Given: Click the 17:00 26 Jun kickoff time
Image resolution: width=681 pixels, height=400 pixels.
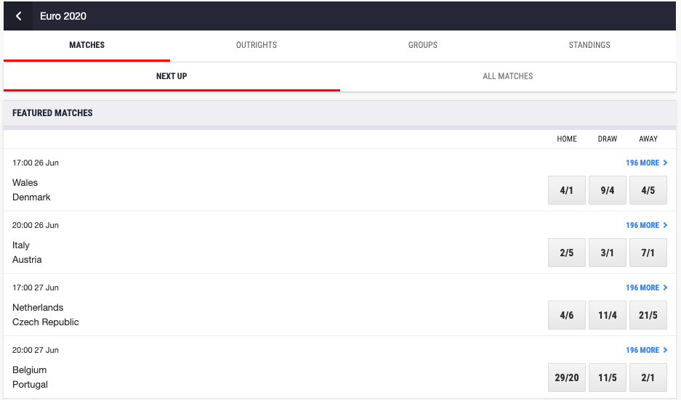Looking at the screenshot, I should coord(35,163).
